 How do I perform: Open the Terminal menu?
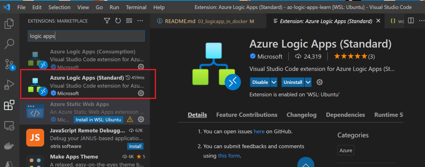point(136,7)
